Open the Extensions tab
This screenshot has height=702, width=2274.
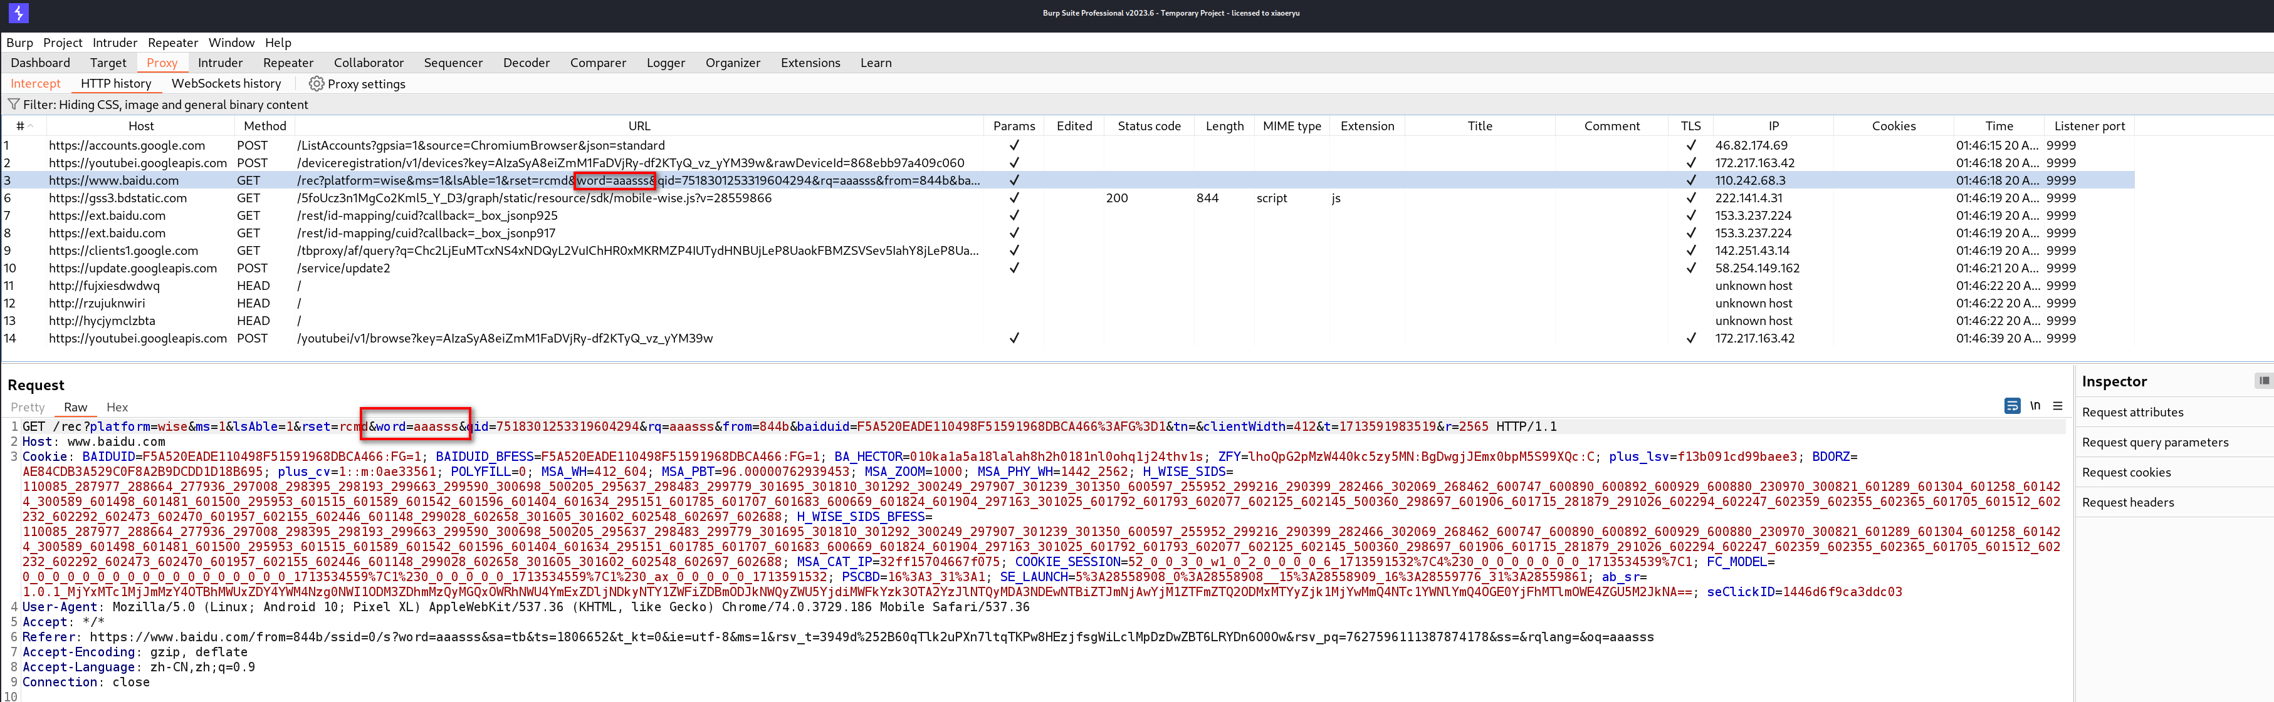pos(810,63)
